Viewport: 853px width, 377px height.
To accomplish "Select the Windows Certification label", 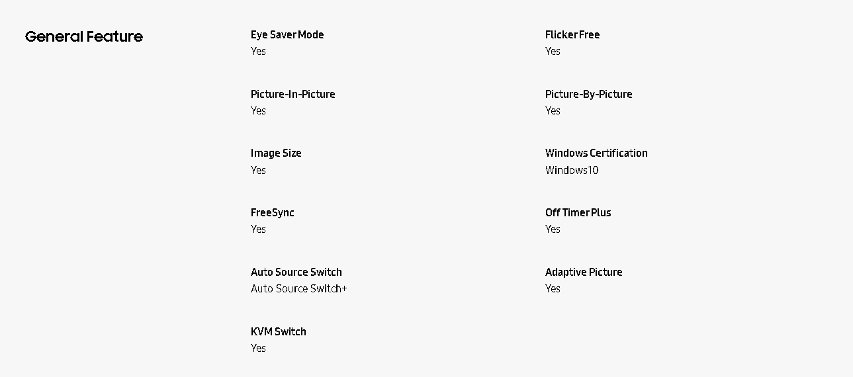I will pos(596,153).
